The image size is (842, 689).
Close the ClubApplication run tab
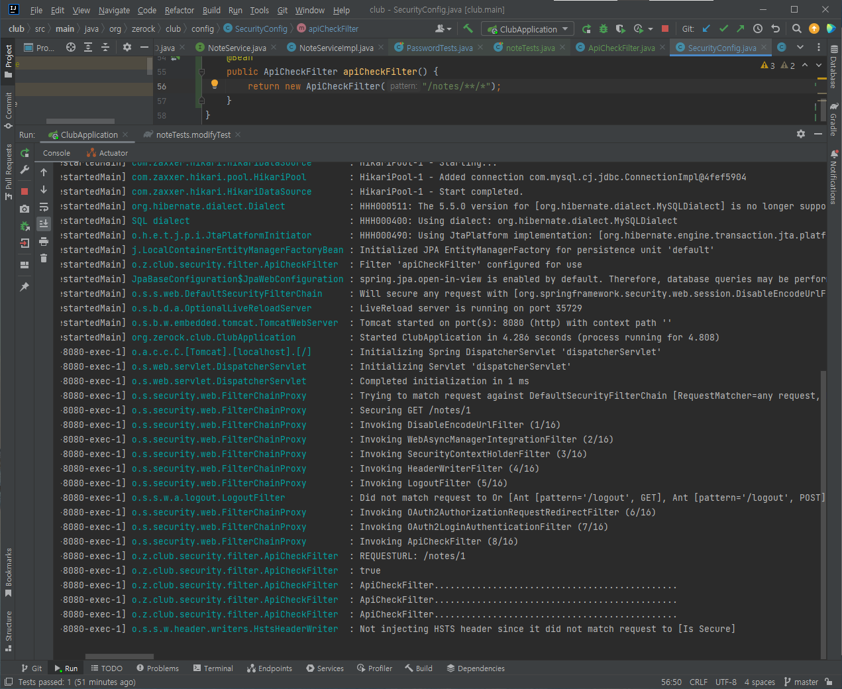point(126,134)
